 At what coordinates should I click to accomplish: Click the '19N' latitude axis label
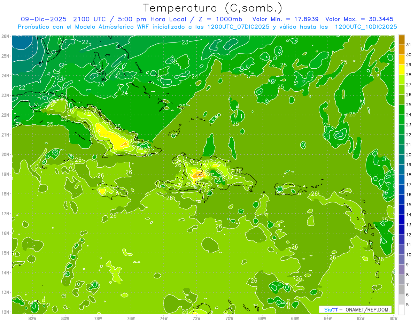tap(5, 174)
